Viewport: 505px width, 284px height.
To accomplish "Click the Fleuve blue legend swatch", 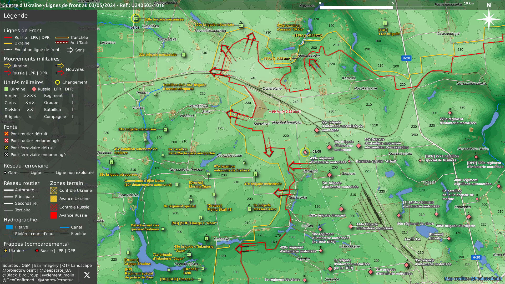I will (9, 227).
